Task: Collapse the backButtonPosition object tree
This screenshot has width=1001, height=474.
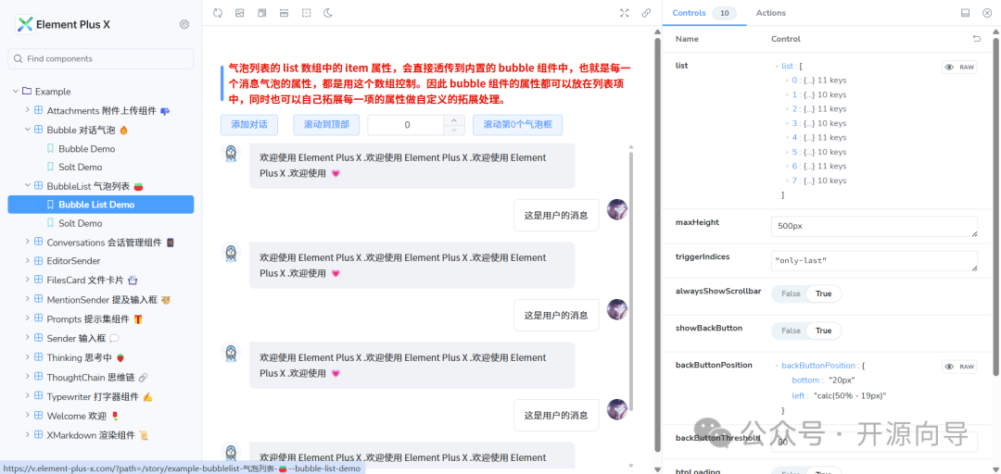Action: click(777, 366)
